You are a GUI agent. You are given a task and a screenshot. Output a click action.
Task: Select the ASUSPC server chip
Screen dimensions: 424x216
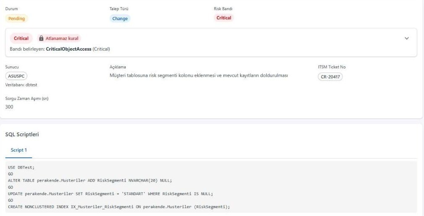pyautogui.click(x=16, y=76)
